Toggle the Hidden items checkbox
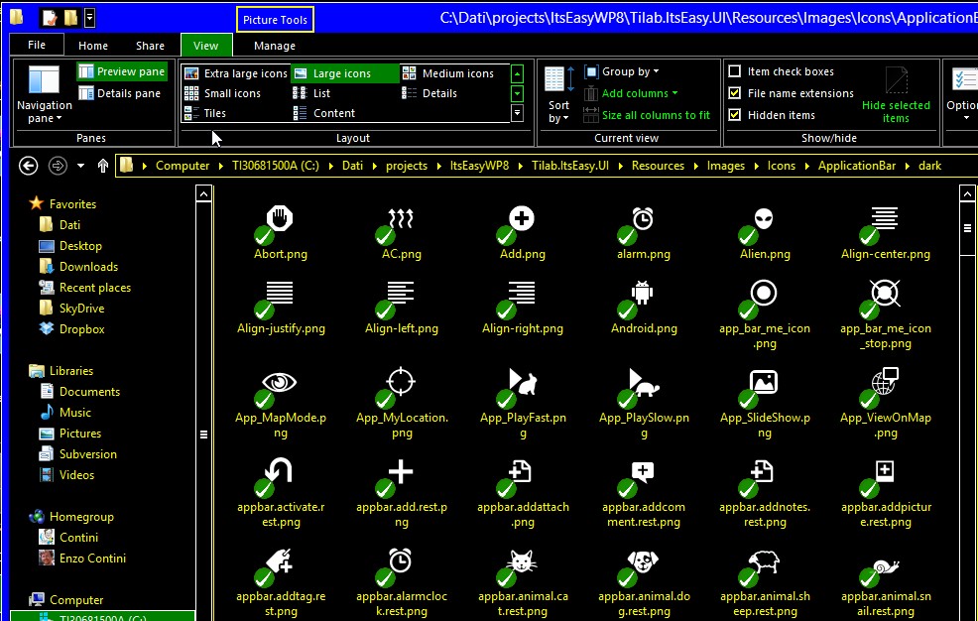Viewport: 978px width, 621px height. point(735,115)
